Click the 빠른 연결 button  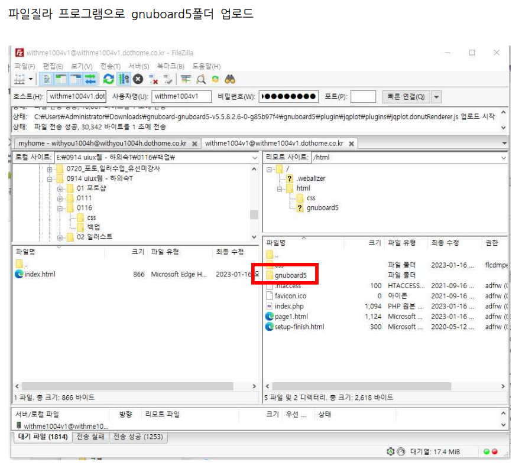click(406, 96)
